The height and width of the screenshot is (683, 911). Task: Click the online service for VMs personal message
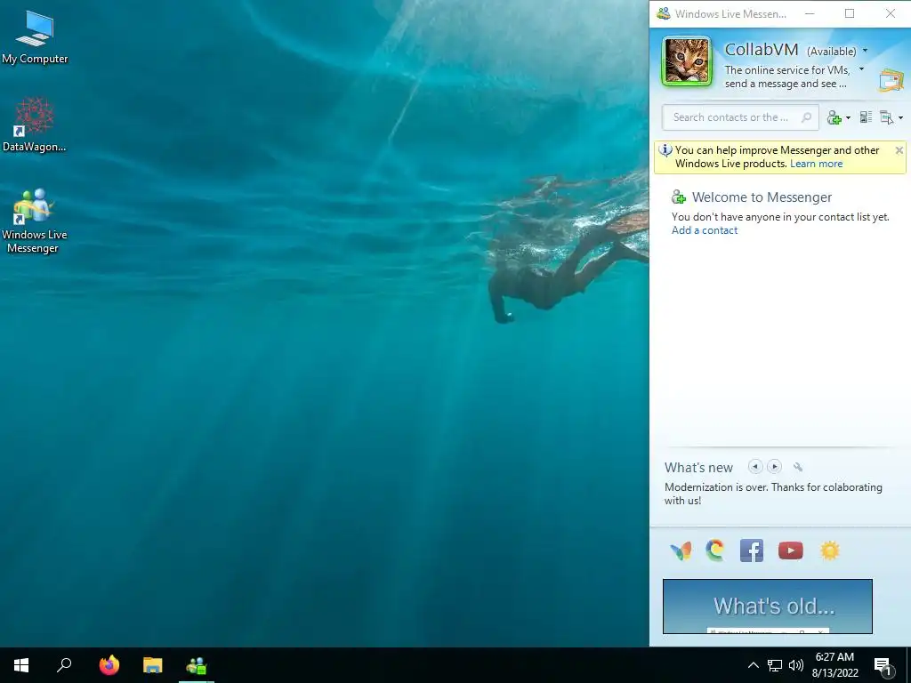click(x=787, y=76)
